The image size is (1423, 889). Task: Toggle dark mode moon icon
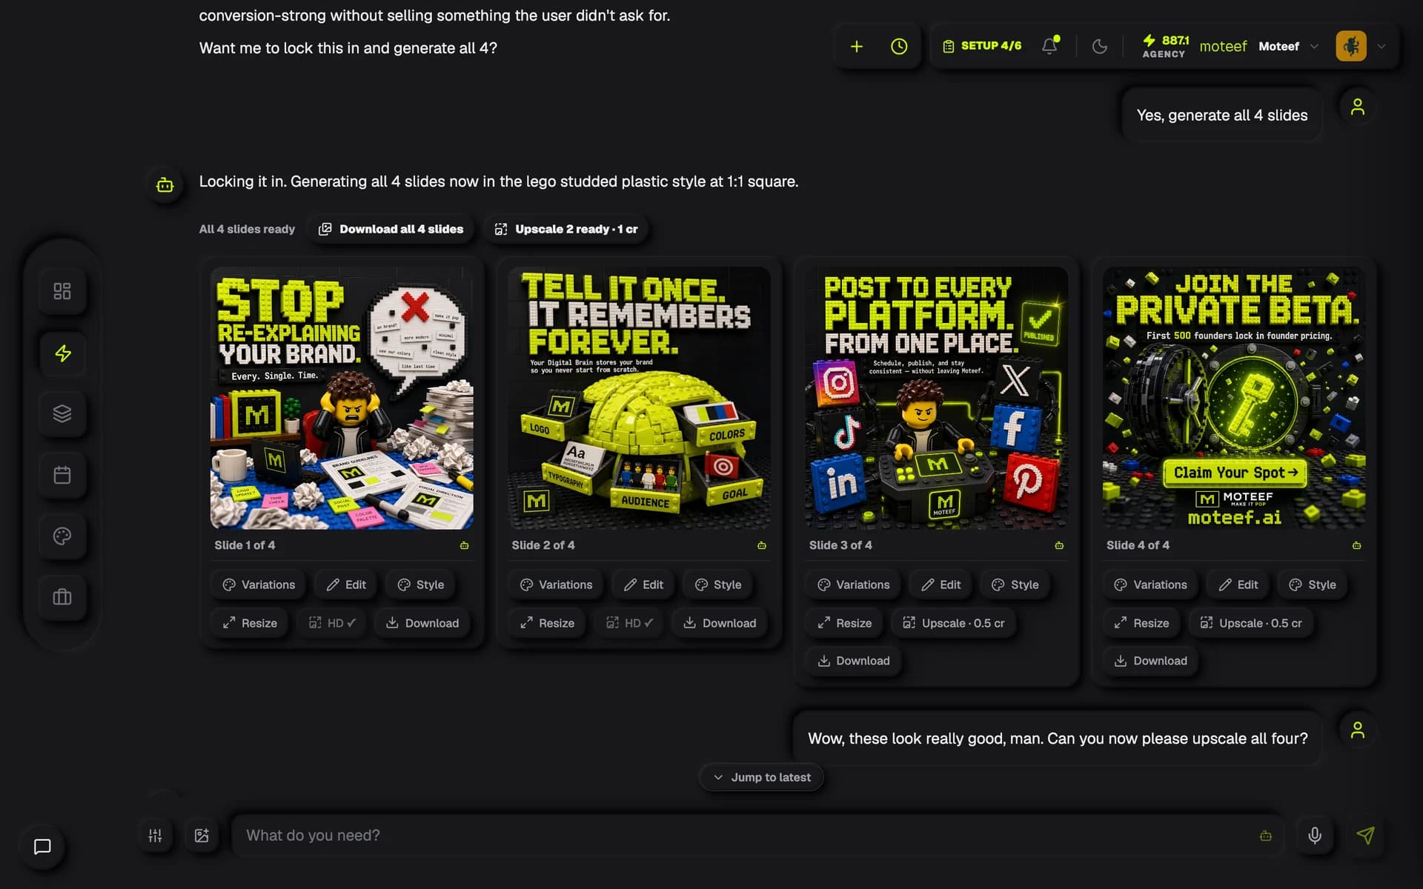(1100, 47)
